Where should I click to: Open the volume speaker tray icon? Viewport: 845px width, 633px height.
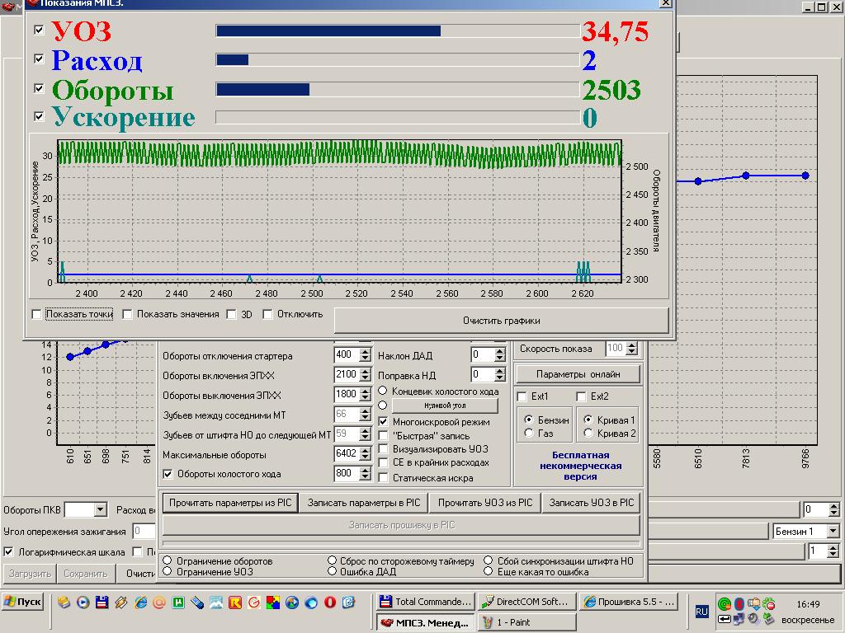(753, 619)
